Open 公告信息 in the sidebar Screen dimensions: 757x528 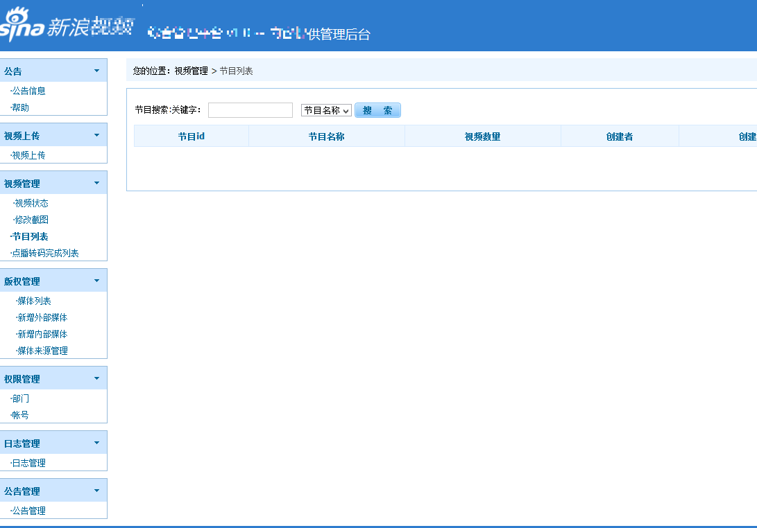click(28, 91)
